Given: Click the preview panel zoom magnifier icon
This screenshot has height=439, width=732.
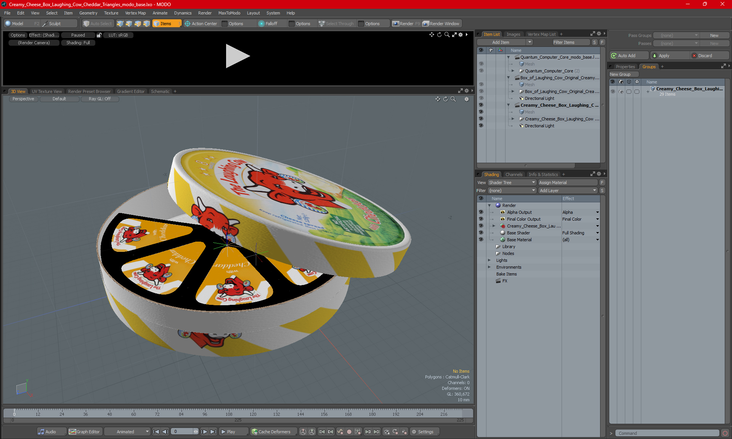Looking at the screenshot, I should click(447, 35).
